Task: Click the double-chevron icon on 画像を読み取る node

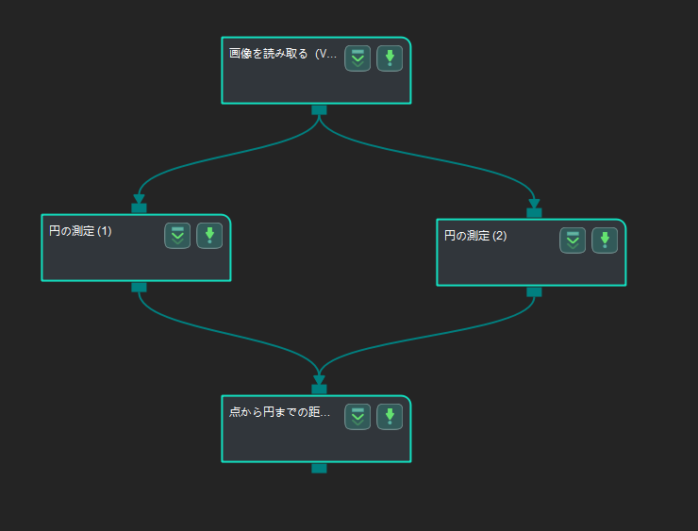Action: tap(357, 58)
